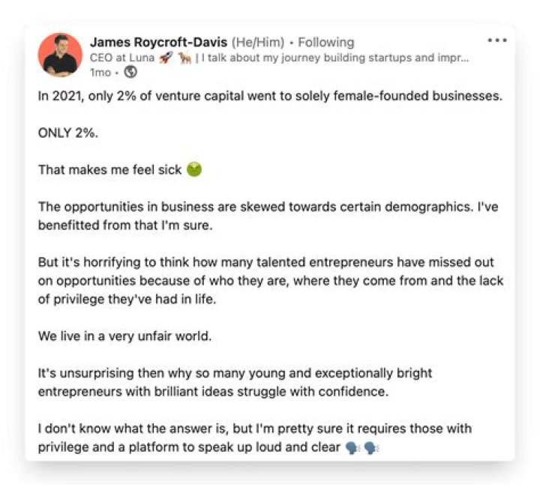Click the green sick face emoji
This screenshot has width=540, height=487.
194,169
